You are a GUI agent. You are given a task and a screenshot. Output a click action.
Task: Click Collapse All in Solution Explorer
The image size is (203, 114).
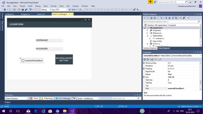click(x=173, y=18)
